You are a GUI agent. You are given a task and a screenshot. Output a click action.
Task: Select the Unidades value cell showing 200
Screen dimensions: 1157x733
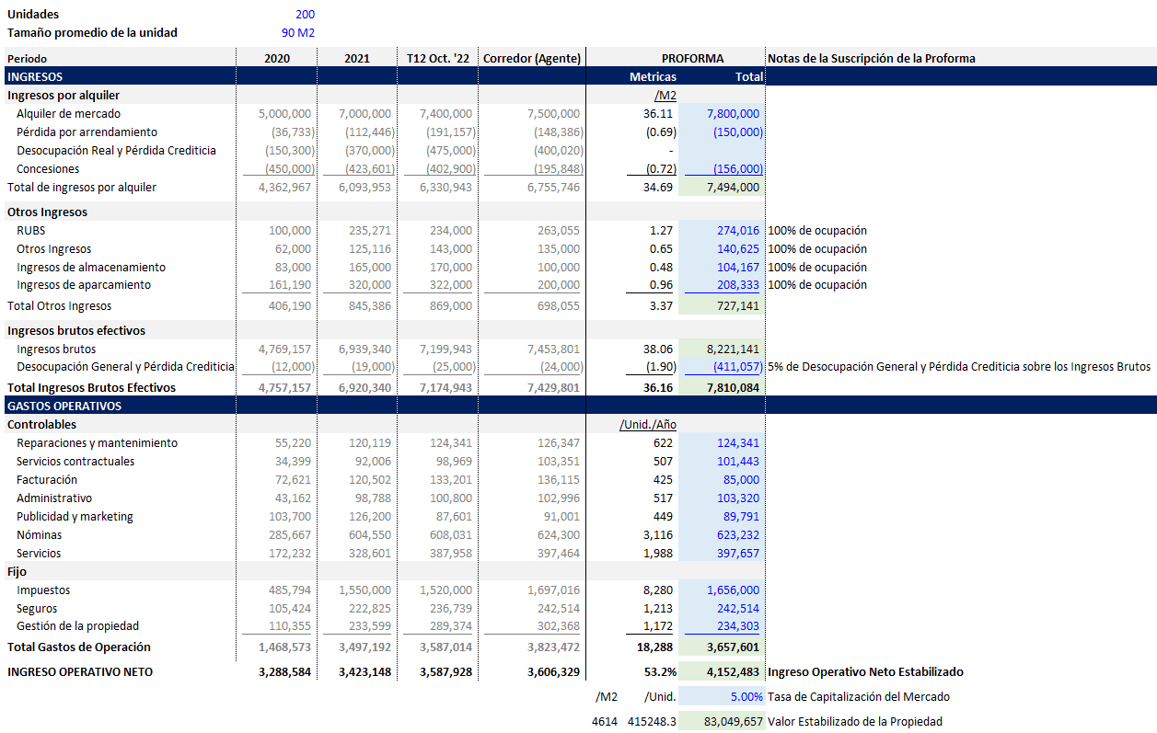tap(305, 15)
